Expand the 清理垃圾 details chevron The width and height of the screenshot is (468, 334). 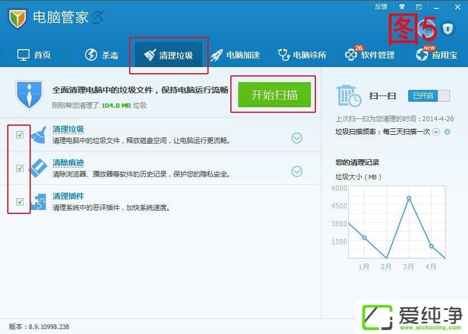tap(297, 138)
